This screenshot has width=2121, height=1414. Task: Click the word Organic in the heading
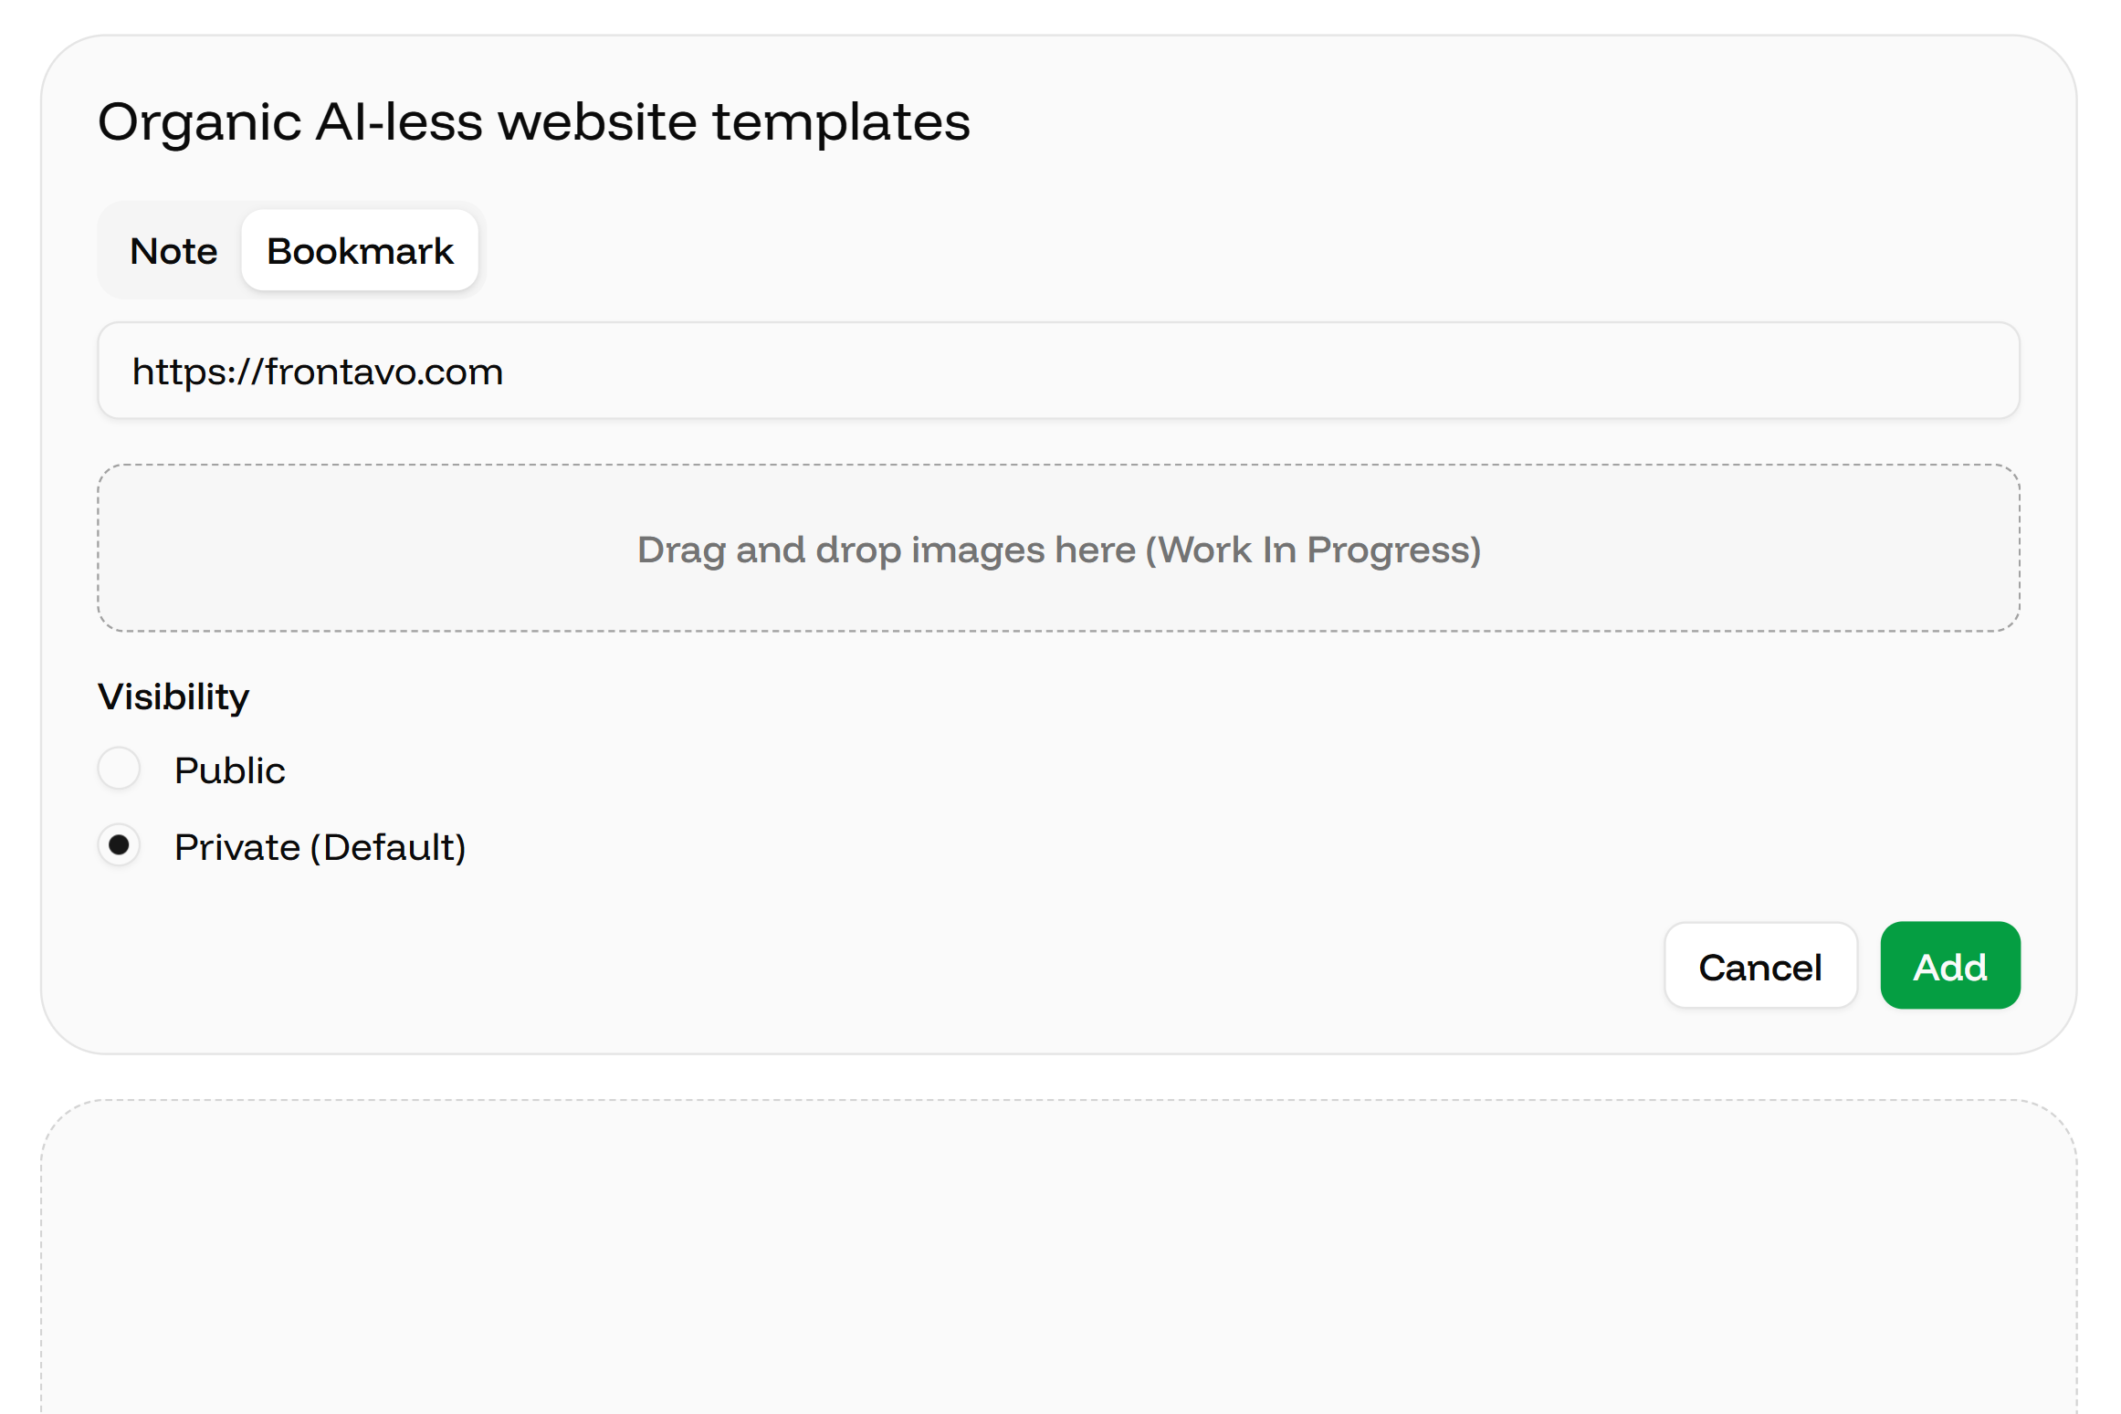tap(199, 124)
